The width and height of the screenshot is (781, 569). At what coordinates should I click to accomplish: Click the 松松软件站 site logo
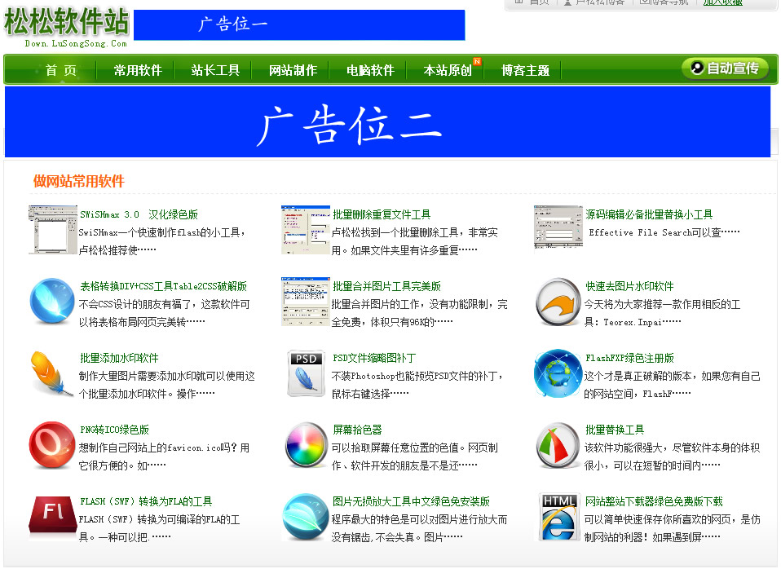coord(66,26)
